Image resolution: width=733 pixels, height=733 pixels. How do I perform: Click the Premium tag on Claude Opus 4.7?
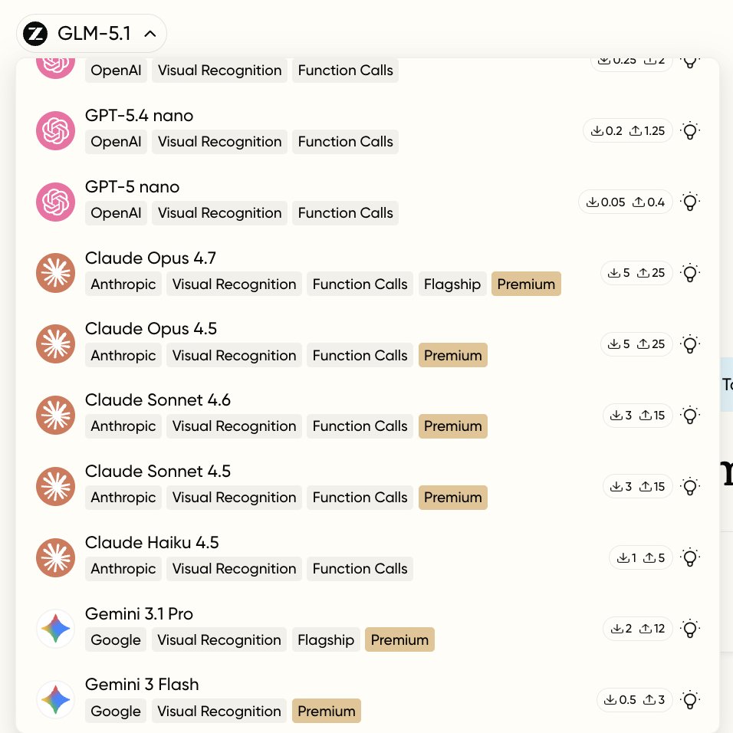click(526, 284)
